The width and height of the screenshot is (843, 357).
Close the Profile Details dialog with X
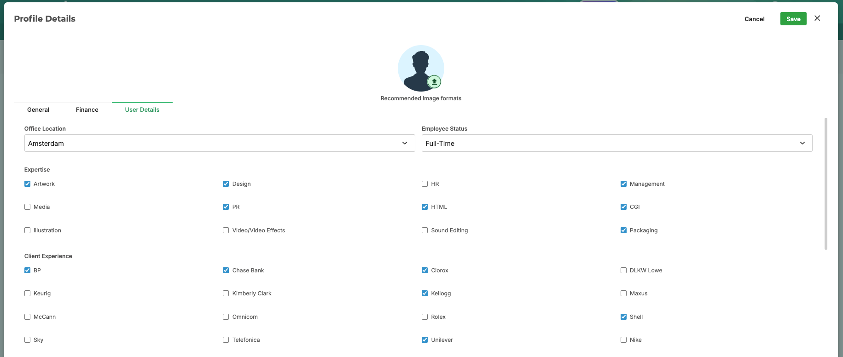(x=817, y=18)
